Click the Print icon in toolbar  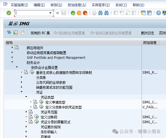[x=94, y=13]
